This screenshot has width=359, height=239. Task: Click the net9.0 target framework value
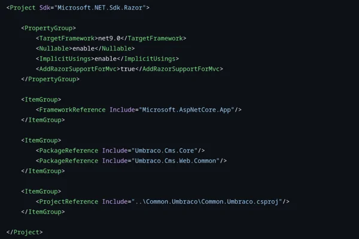[x=111, y=38]
